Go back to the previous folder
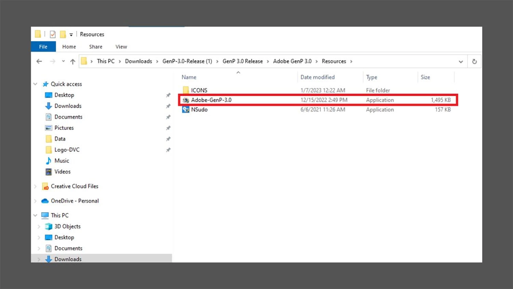Screen dimensions: 513x289 coord(39,61)
